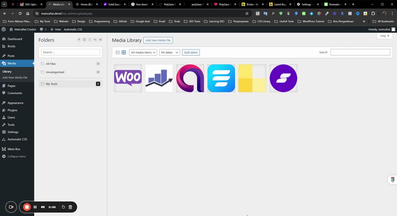
Task: Toggle the eye icon in Folders header
Action: click(100, 40)
